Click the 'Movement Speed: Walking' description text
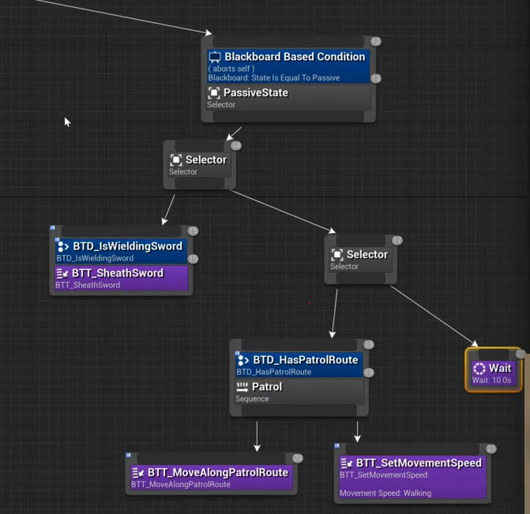This screenshot has width=530, height=514. 385,493
